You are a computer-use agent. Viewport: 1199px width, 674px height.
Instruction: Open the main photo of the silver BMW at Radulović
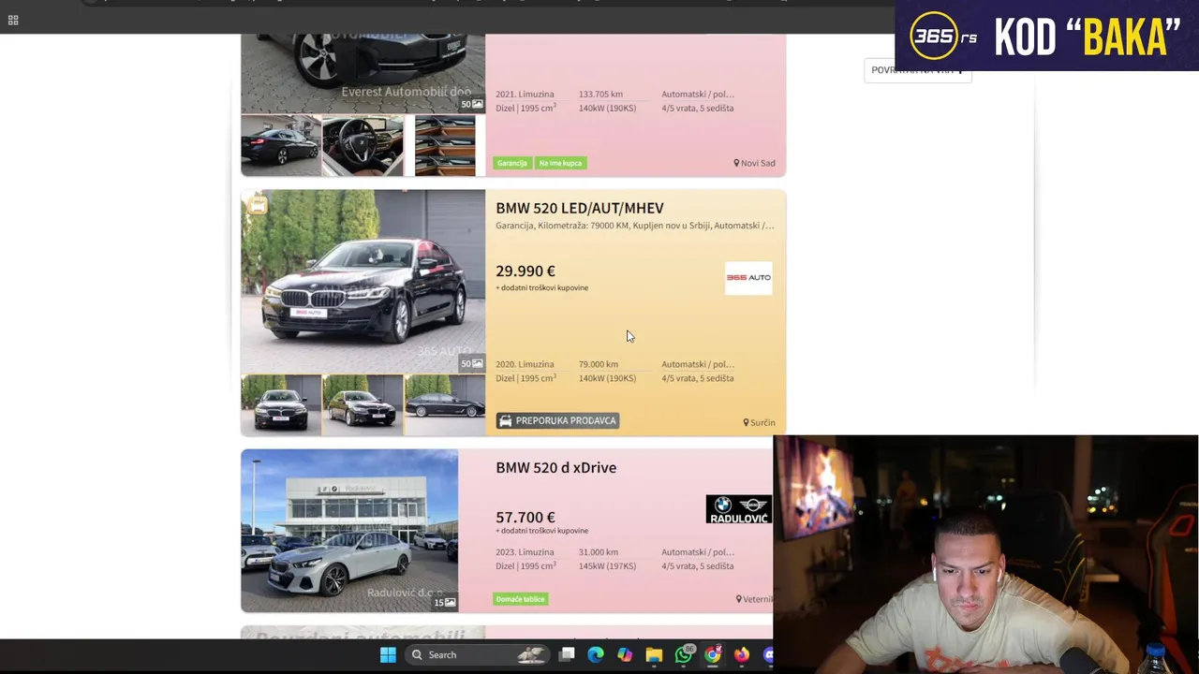349,530
